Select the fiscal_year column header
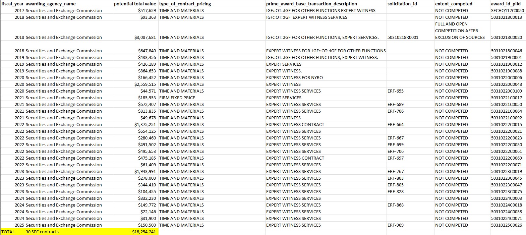526x235 pixels. pos(12,4)
